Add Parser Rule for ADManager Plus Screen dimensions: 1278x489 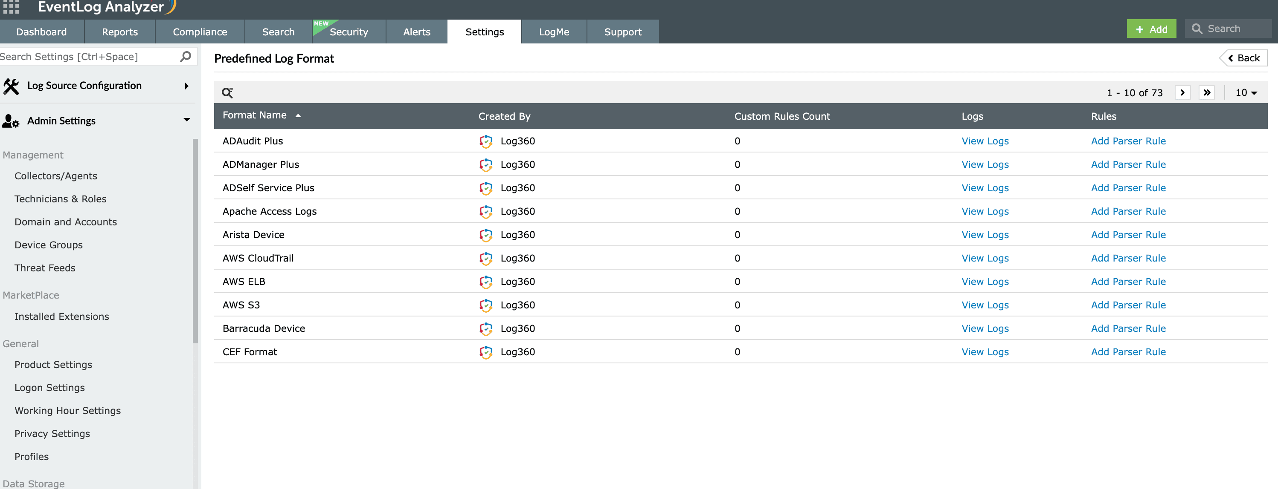1128,164
